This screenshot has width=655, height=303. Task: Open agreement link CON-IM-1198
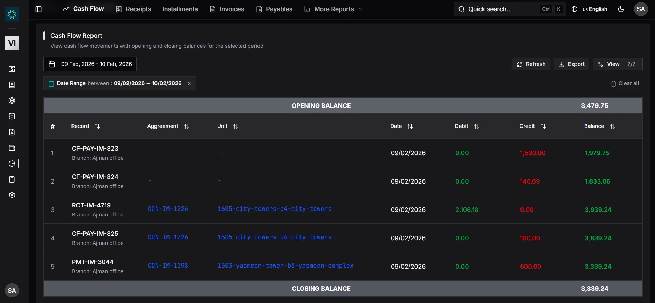pyautogui.click(x=168, y=266)
